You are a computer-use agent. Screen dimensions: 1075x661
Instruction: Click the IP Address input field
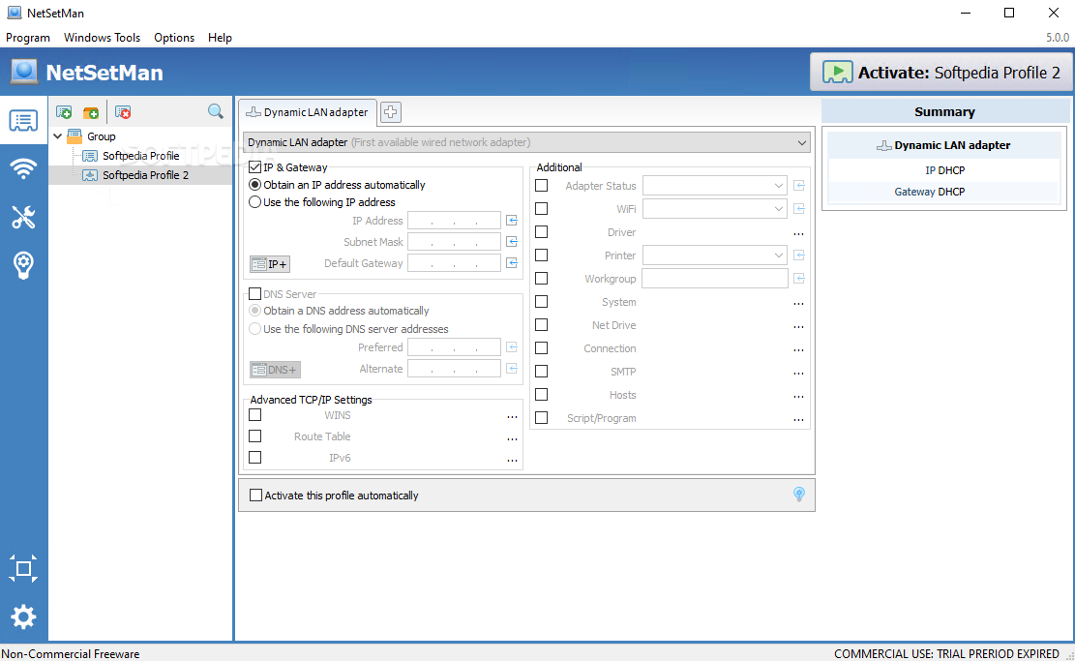point(454,220)
